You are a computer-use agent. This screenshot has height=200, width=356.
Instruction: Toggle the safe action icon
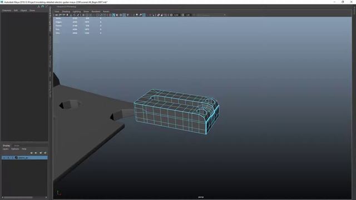pyautogui.click(x=101, y=15)
